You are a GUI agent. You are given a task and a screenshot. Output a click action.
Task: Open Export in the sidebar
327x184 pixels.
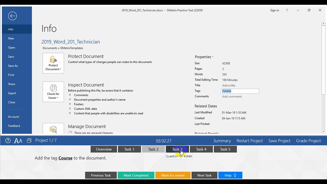coord(17,93)
